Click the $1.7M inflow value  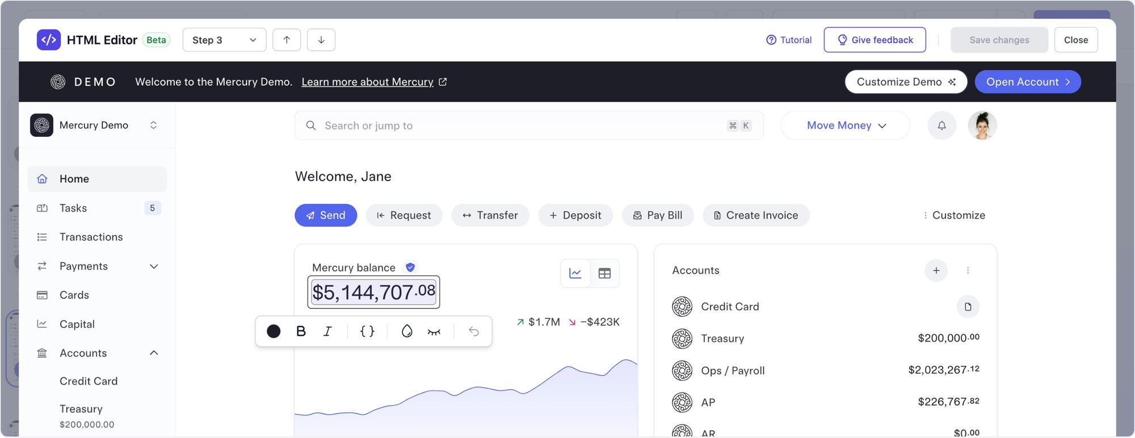544,322
